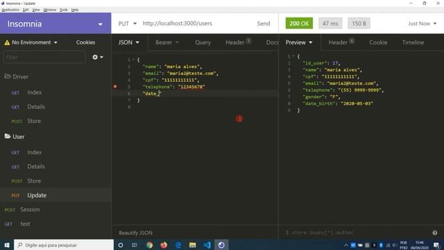Open the View menu
The image size is (444, 250).
tap(36, 10)
